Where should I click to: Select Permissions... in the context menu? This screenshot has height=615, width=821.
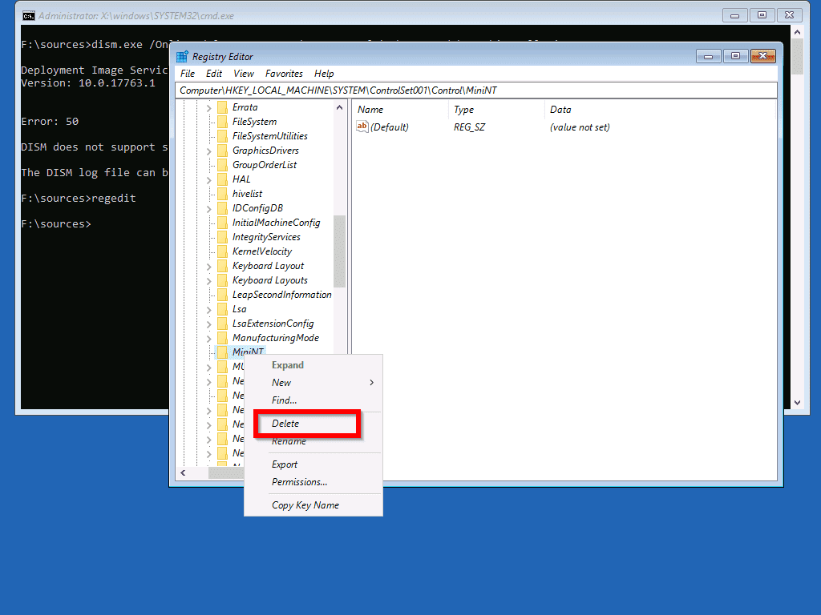coord(299,482)
